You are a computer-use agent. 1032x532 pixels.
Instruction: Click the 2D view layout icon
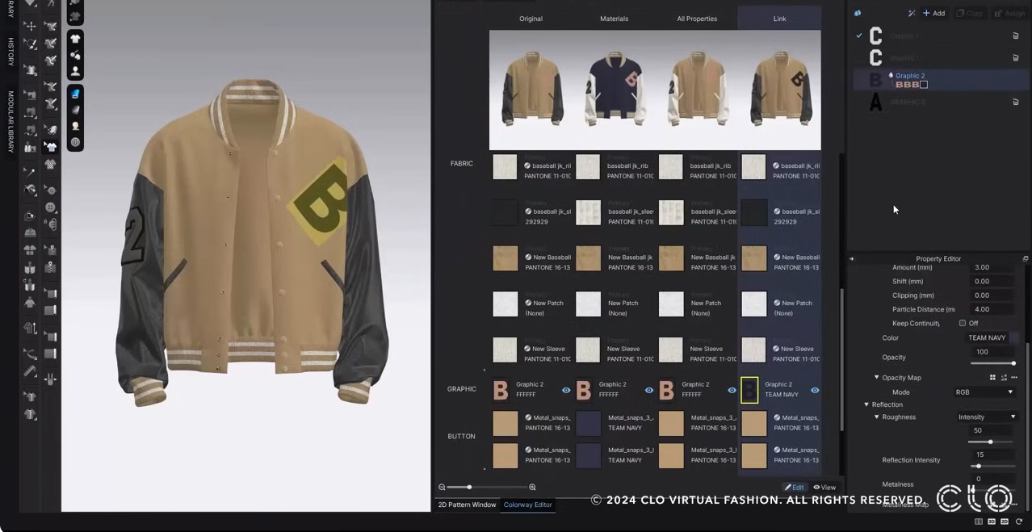[x=1005, y=522]
